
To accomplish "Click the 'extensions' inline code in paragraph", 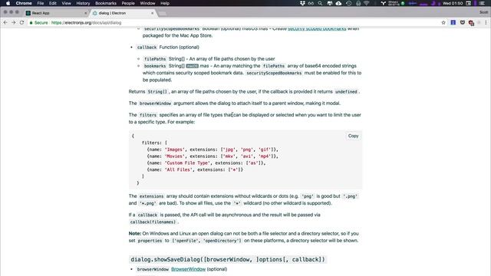I will click(x=151, y=196).
